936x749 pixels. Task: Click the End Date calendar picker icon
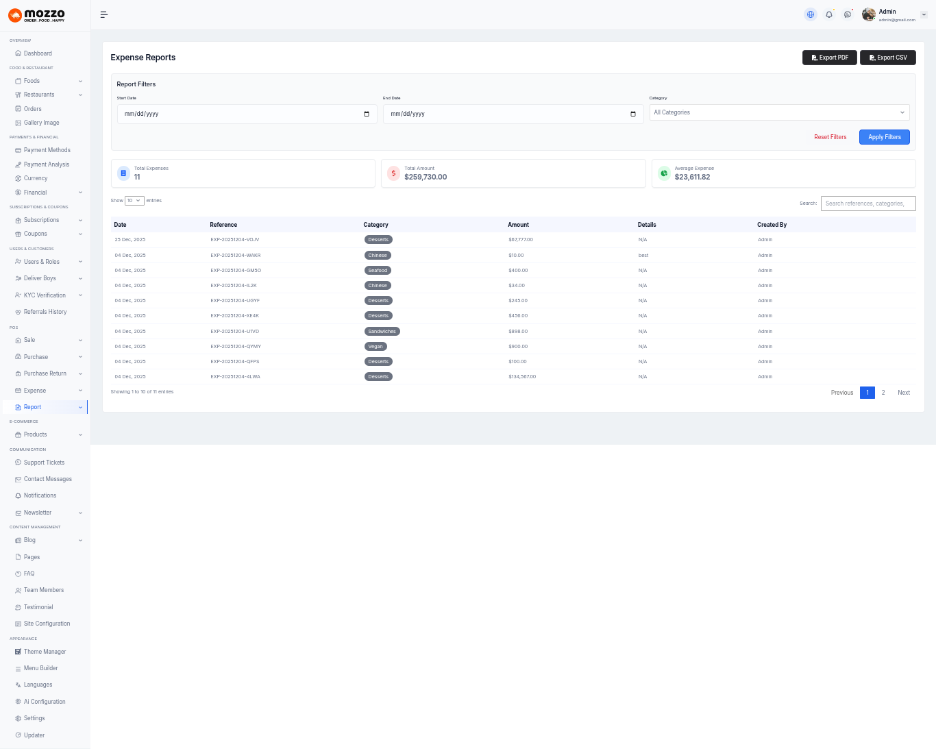(x=632, y=114)
